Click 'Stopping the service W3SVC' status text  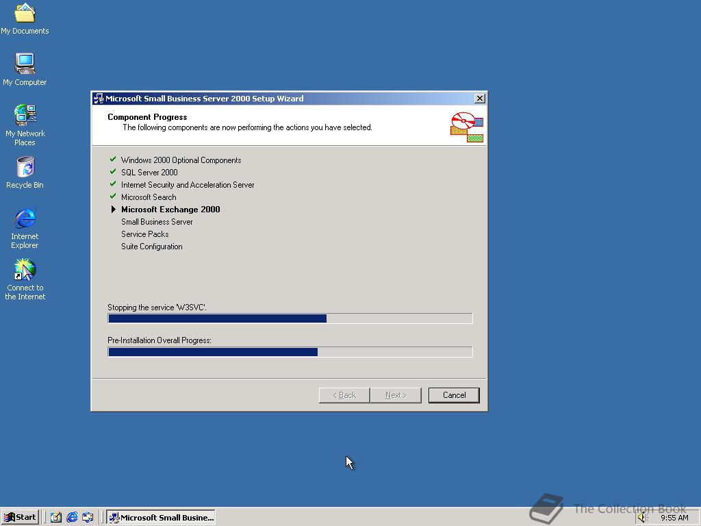pos(157,308)
